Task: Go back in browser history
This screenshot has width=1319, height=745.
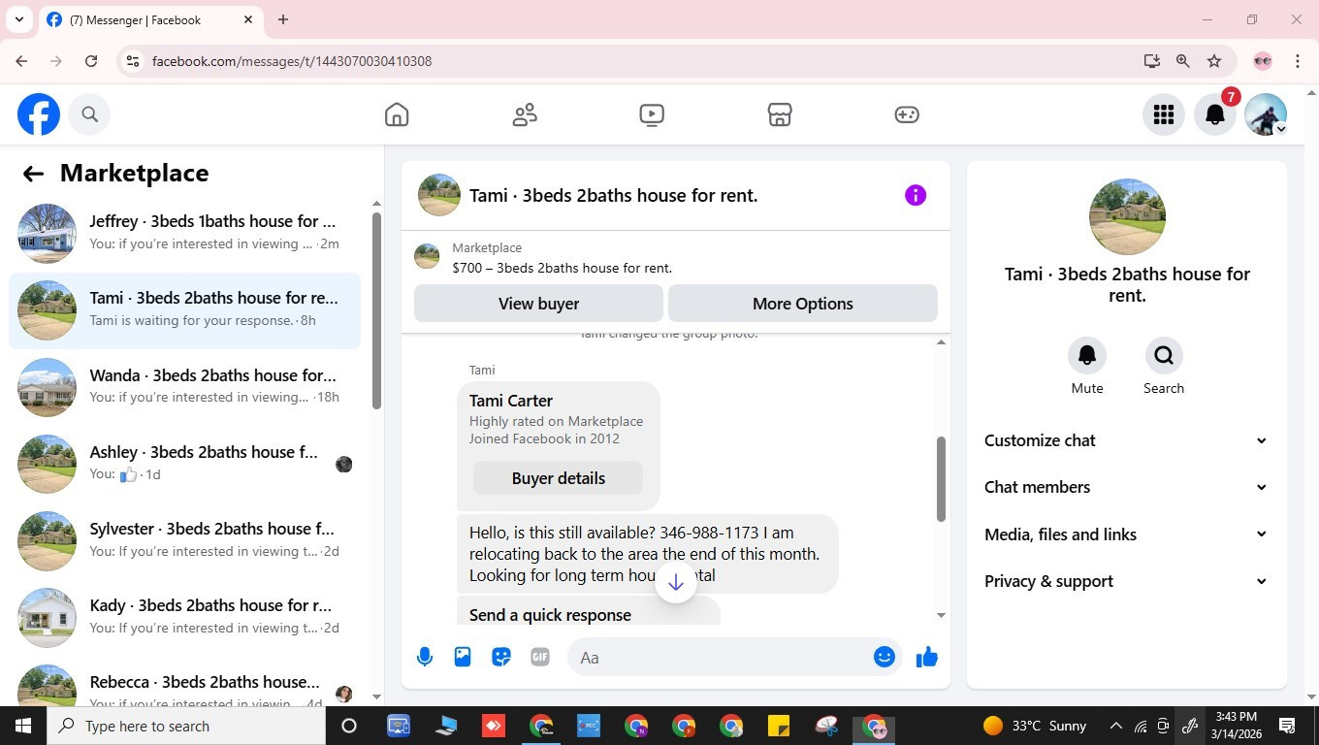Action: click(21, 61)
